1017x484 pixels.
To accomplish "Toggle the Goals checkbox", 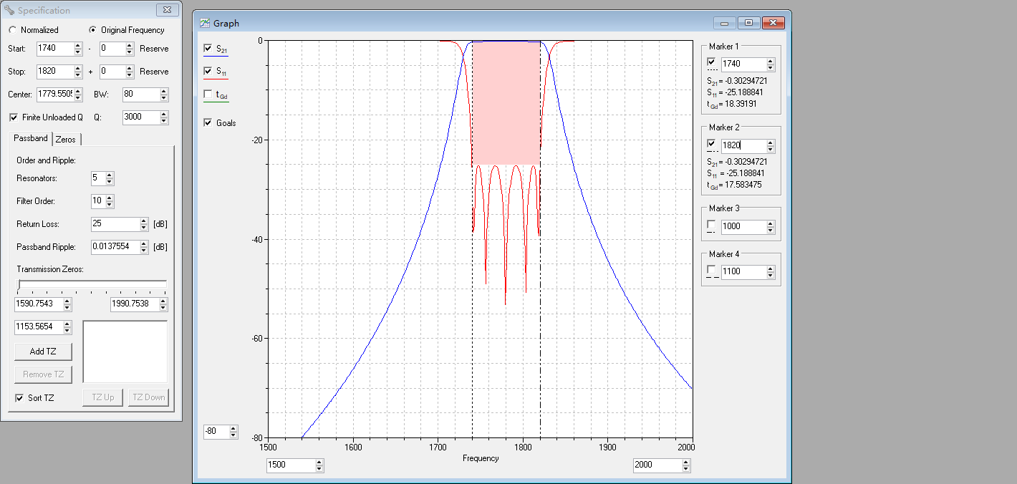I will pyautogui.click(x=208, y=123).
